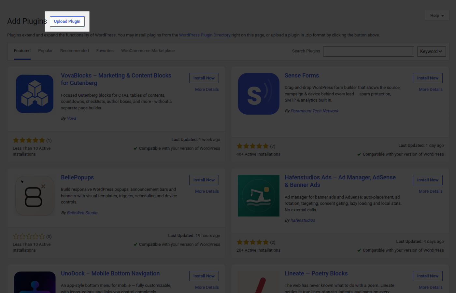This screenshot has width=456, height=293.
Task: View More Details for Hafenstudios Ads
Action: [431, 191]
